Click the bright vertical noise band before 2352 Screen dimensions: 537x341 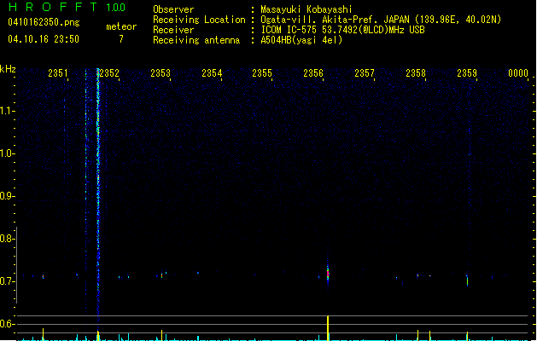click(98, 192)
